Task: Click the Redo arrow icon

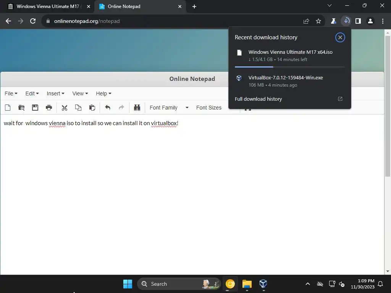Action: pos(121,108)
